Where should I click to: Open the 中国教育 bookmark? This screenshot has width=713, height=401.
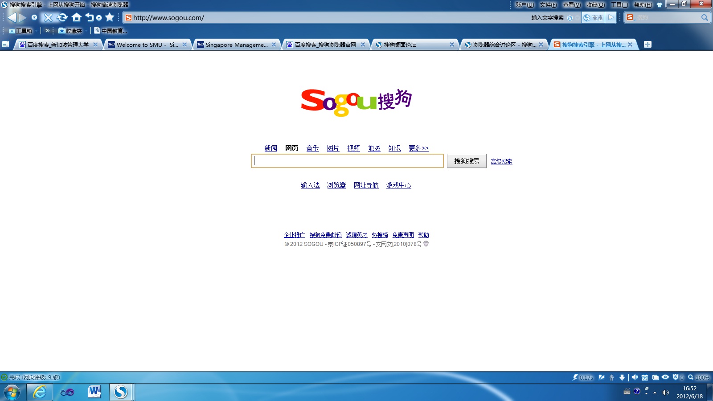pyautogui.click(x=110, y=31)
